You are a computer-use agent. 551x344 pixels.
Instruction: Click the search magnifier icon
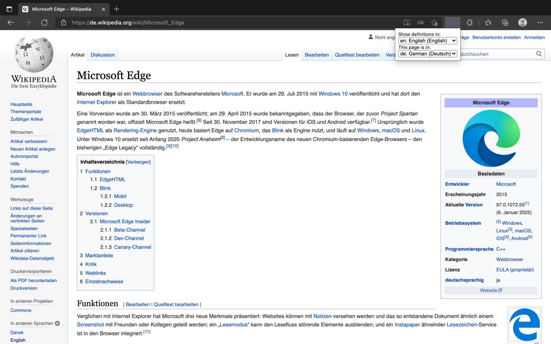[539, 54]
